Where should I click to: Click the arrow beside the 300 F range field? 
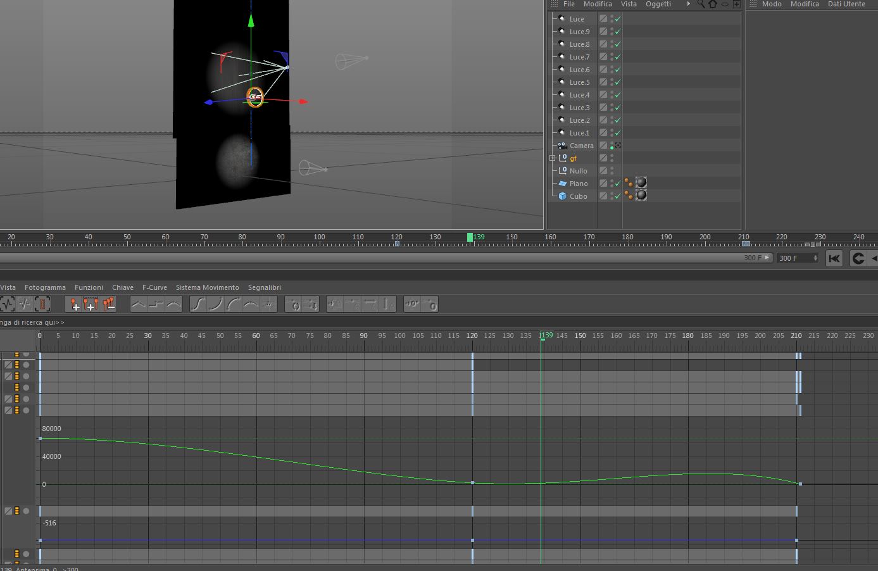point(767,258)
